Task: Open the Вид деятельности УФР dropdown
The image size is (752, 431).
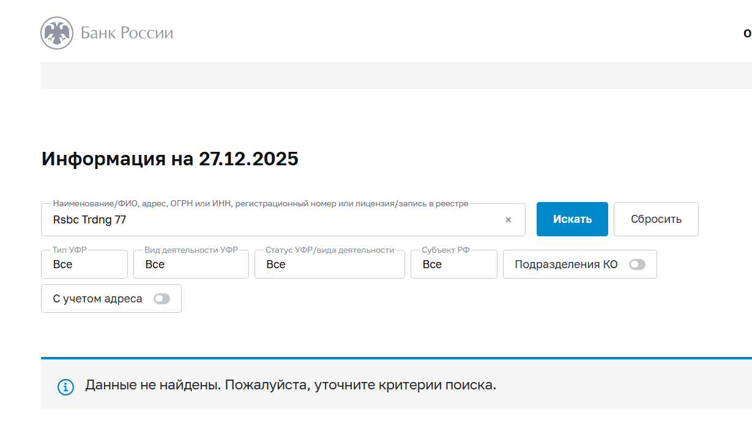Action: [191, 264]
